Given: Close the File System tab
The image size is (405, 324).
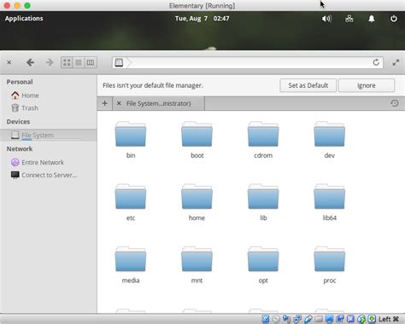Looking at the screenshot, I should (119, 103).
